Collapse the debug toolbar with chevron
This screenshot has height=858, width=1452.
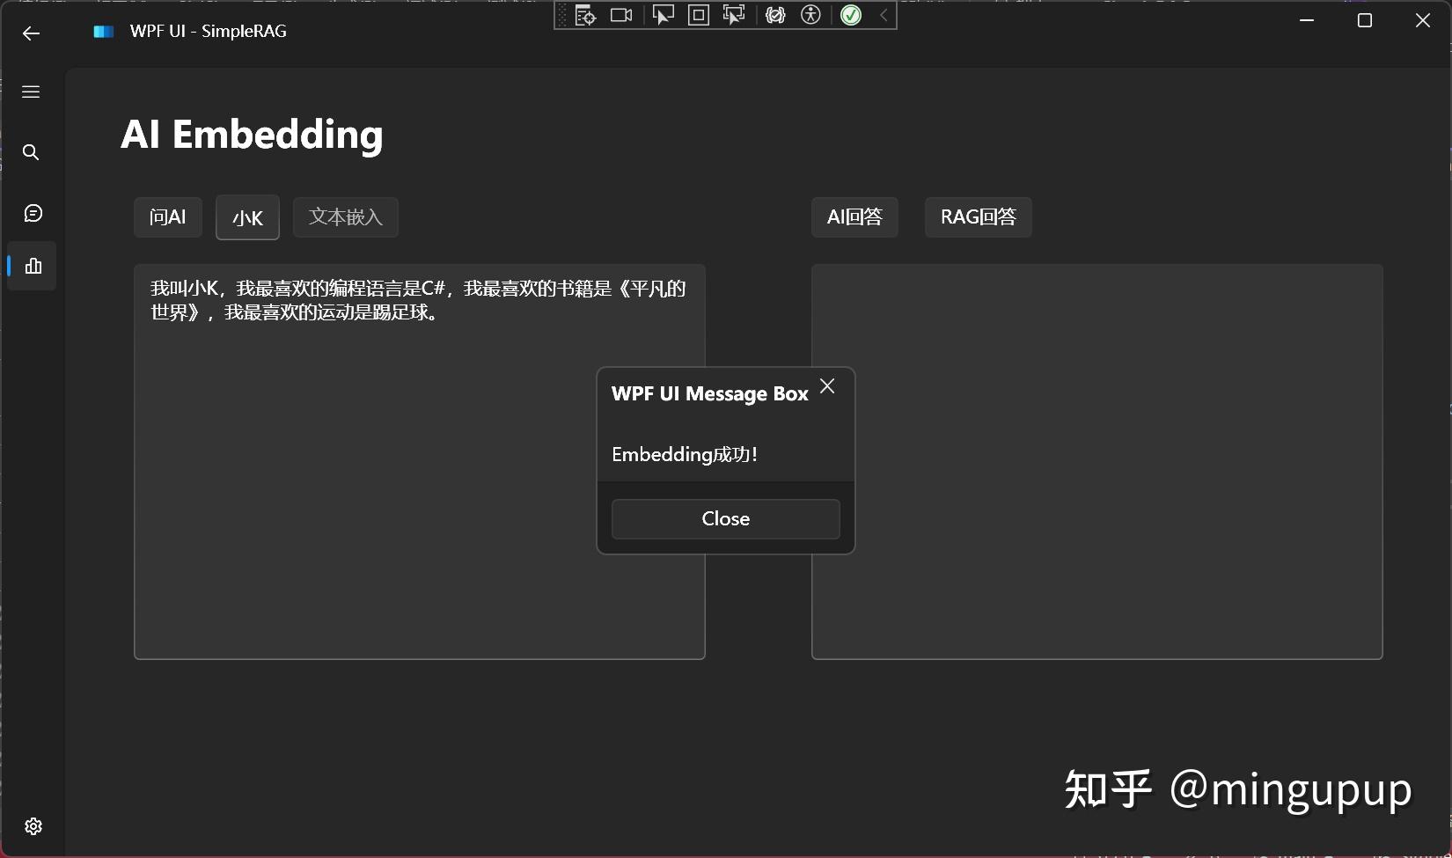[884, 15]
